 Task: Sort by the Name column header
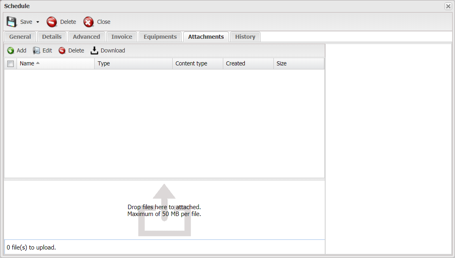point(56,63)
